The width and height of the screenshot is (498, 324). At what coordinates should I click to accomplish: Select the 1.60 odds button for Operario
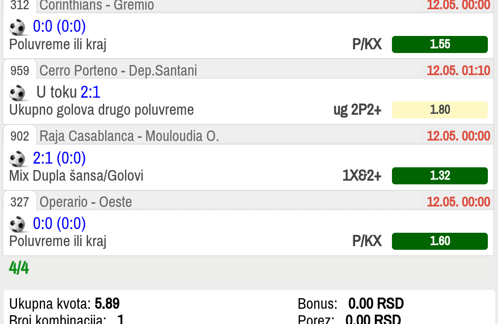(x=439, y=241)
